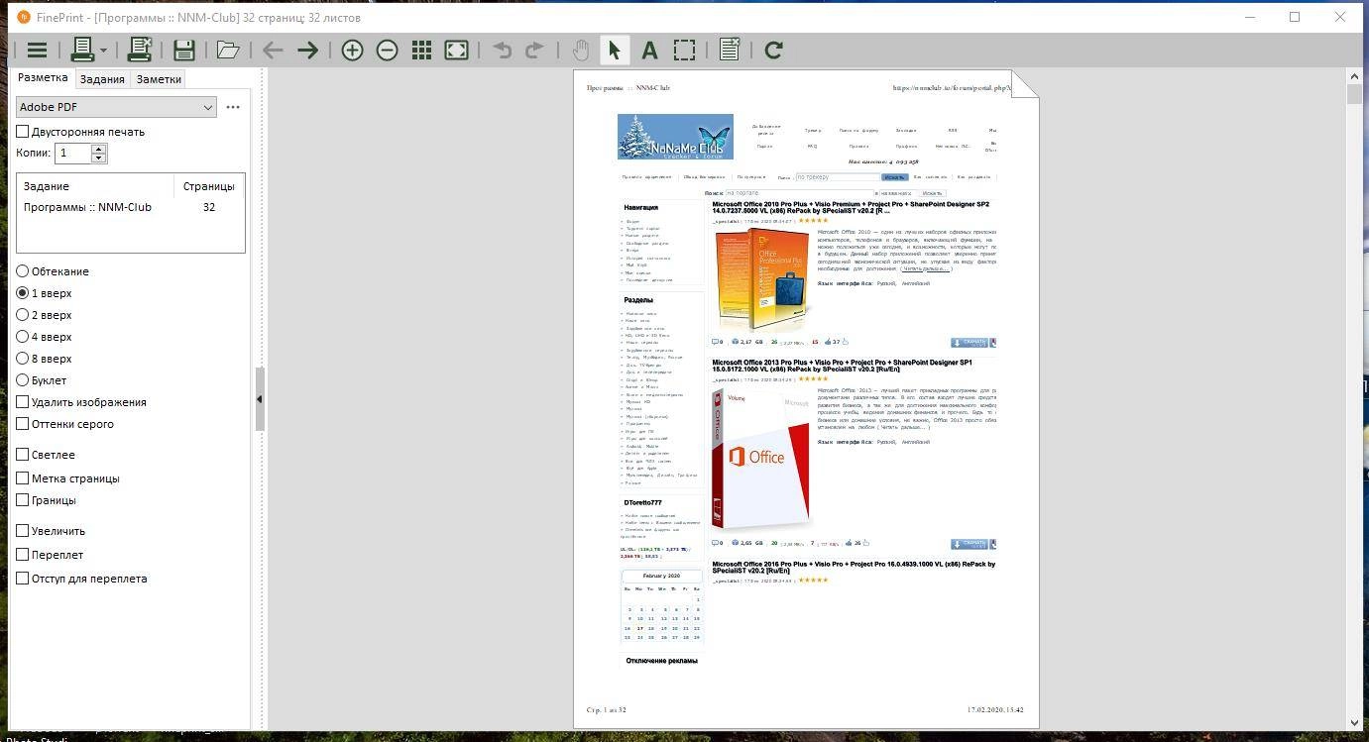The width and height of the screenshot is (1369, 742).
Task: Switch to Задания tab
Action: 102,79
